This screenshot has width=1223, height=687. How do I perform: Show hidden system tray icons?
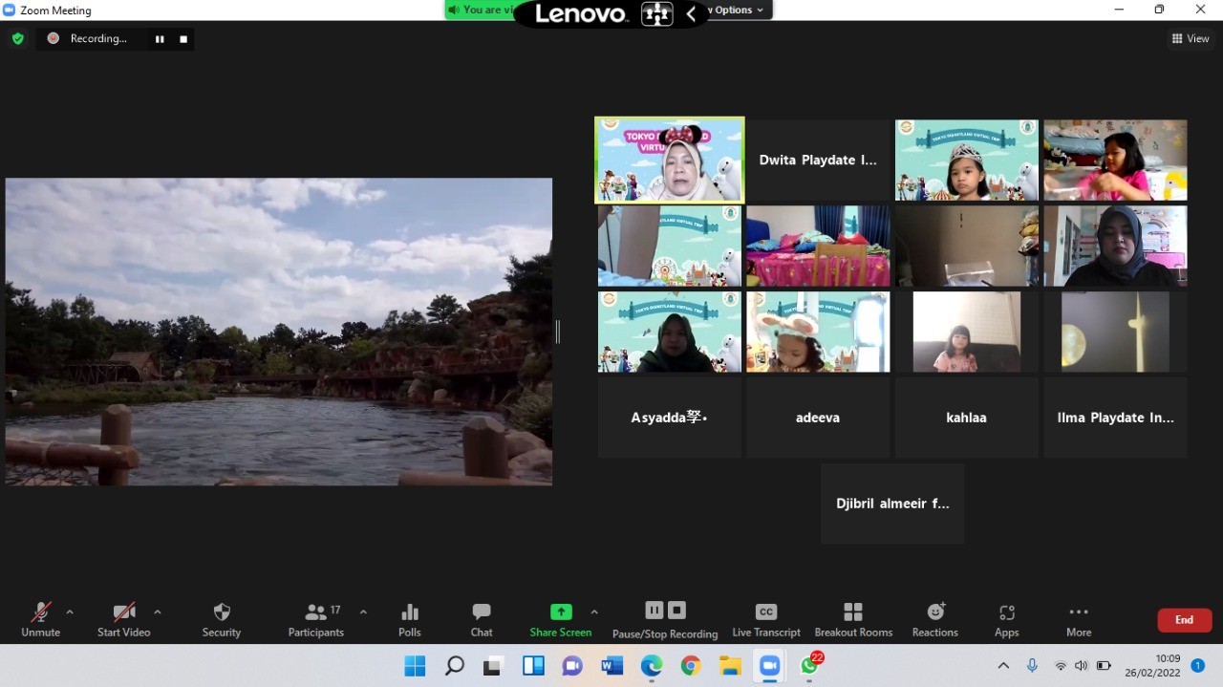click(x=1003, y=665)
